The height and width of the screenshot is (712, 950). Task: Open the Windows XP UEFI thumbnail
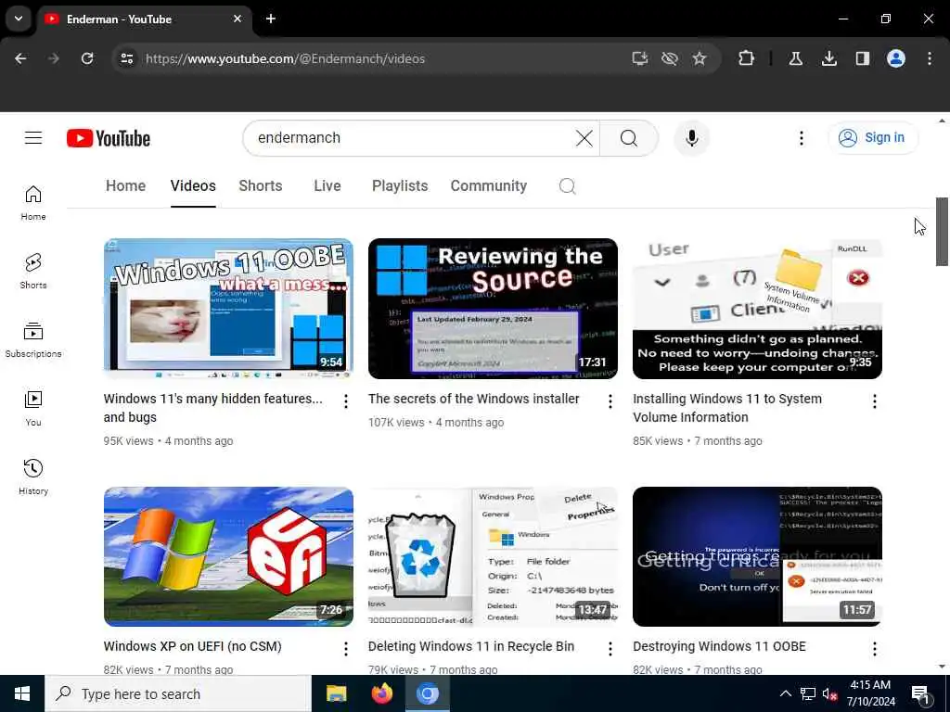[x=228, y=556]
